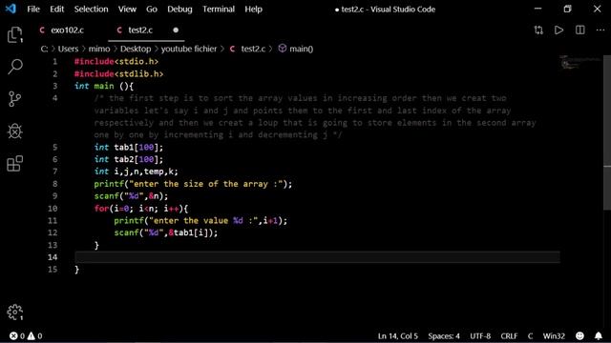Image resolution: width=611 pixels, height=343 pixels.
Task: Click the printf 'enter the size of the array' line
Action: click(x=193, y=184)
